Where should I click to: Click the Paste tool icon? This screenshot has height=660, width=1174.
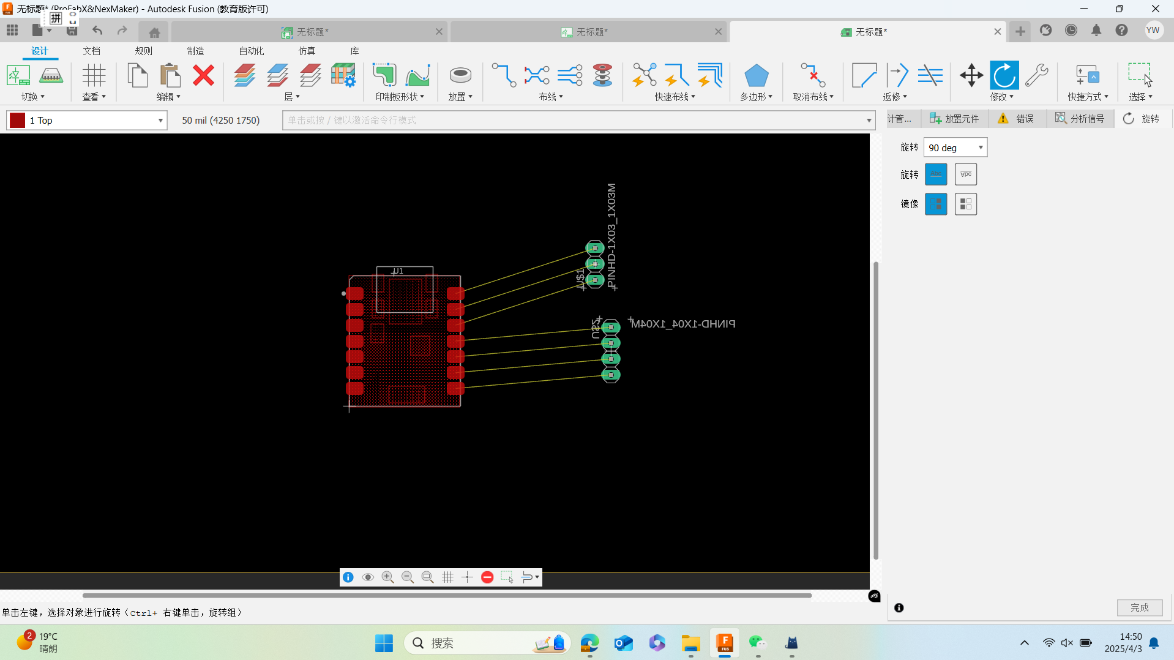pos(170,75)
